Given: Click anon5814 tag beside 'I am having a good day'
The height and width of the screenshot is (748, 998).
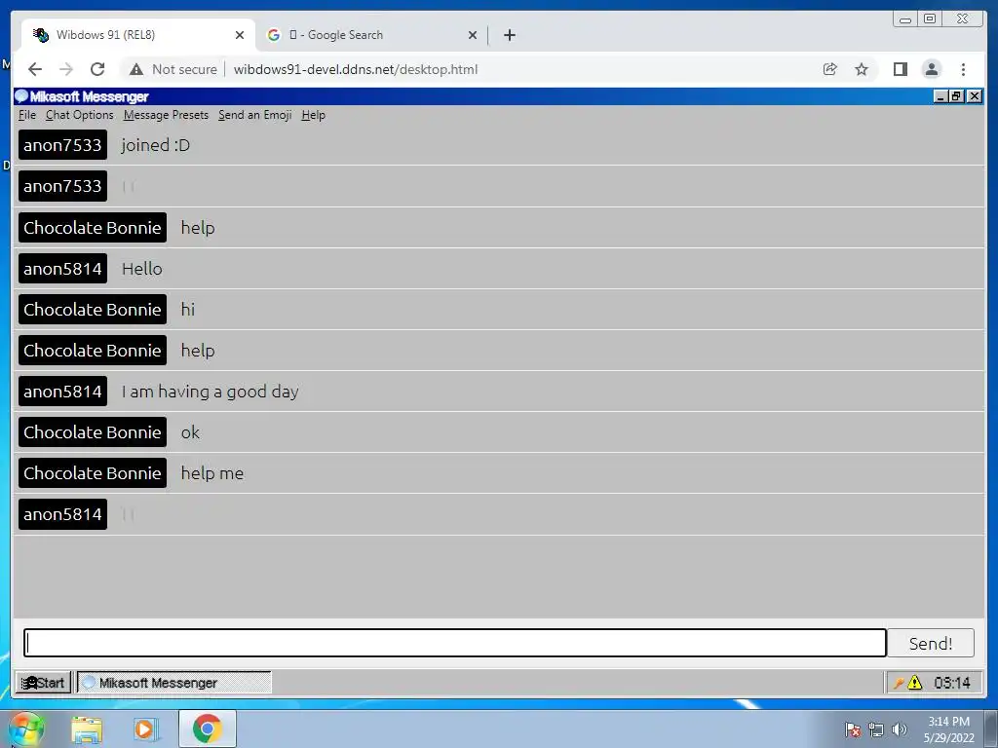Looking at the screenshot, I should point(62,392).
